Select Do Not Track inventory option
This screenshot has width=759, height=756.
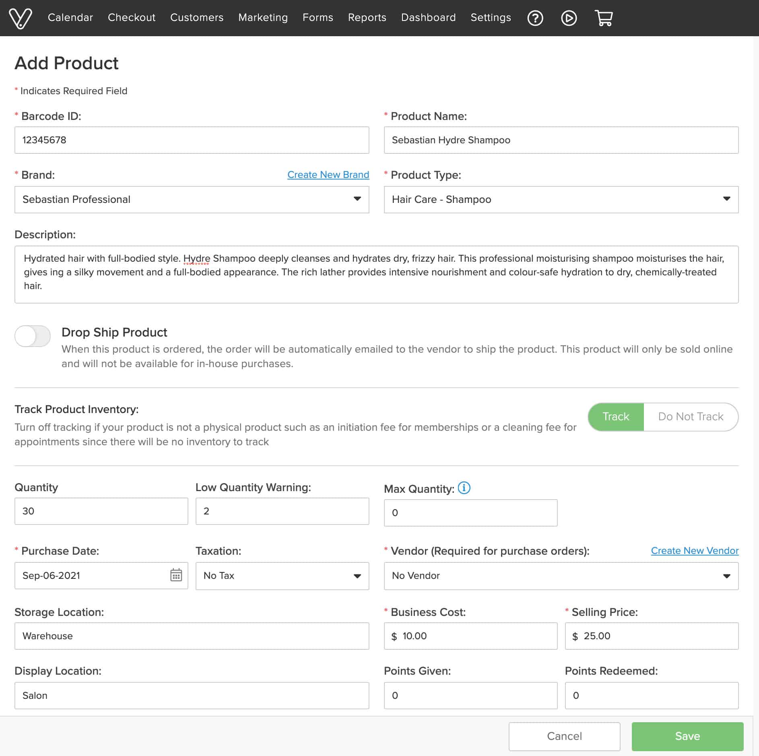[691, 417]
